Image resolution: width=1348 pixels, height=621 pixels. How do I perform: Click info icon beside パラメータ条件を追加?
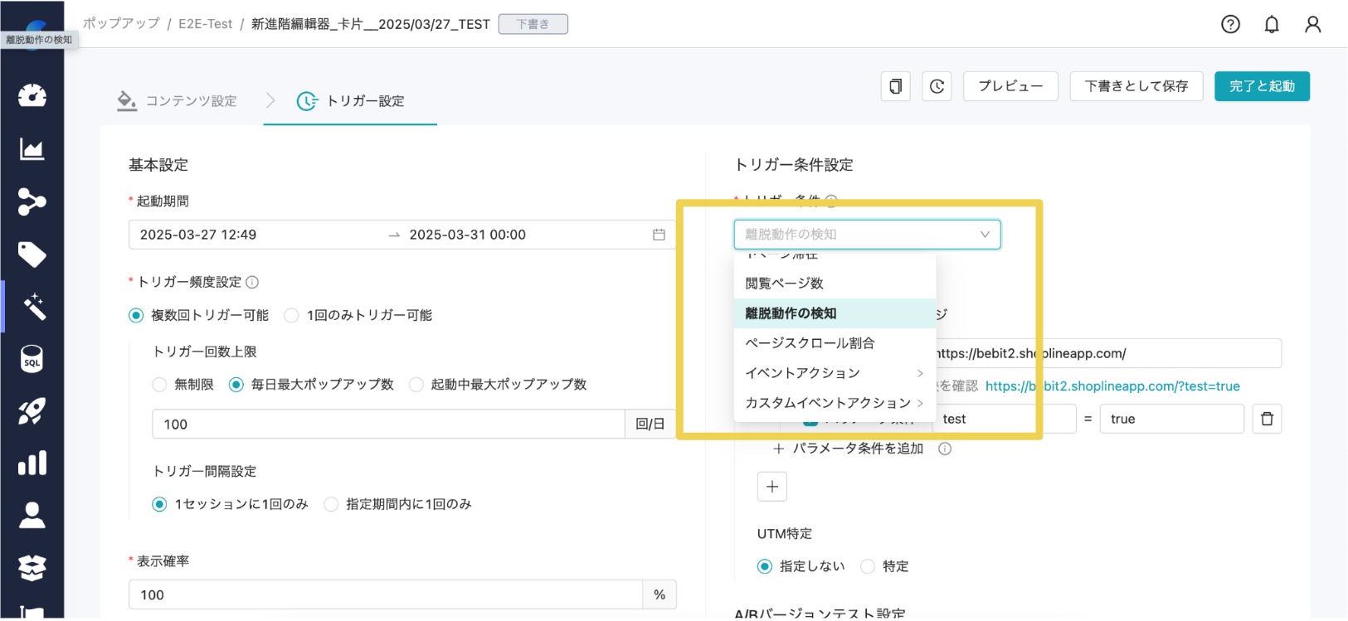point(945,449)
